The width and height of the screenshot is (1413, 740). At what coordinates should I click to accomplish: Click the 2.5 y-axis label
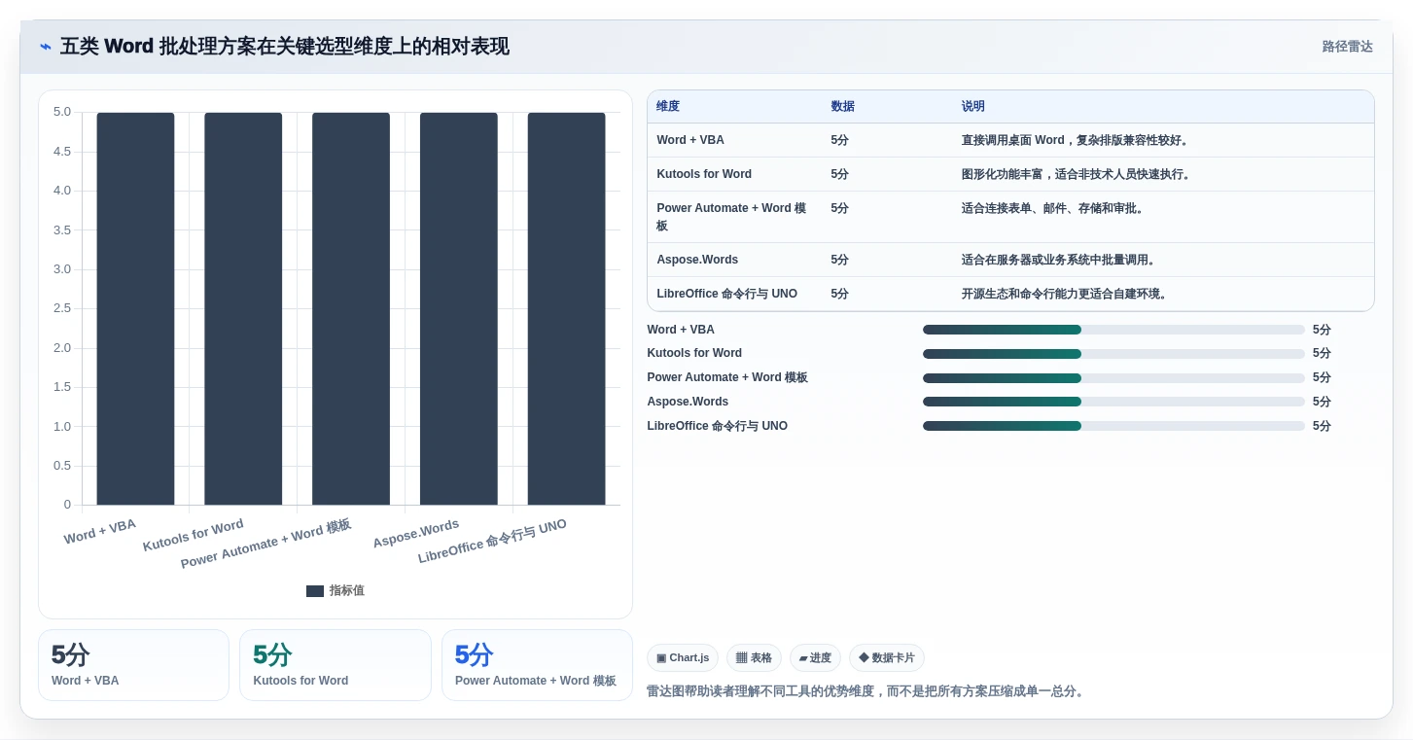click(x=62, y=308)
